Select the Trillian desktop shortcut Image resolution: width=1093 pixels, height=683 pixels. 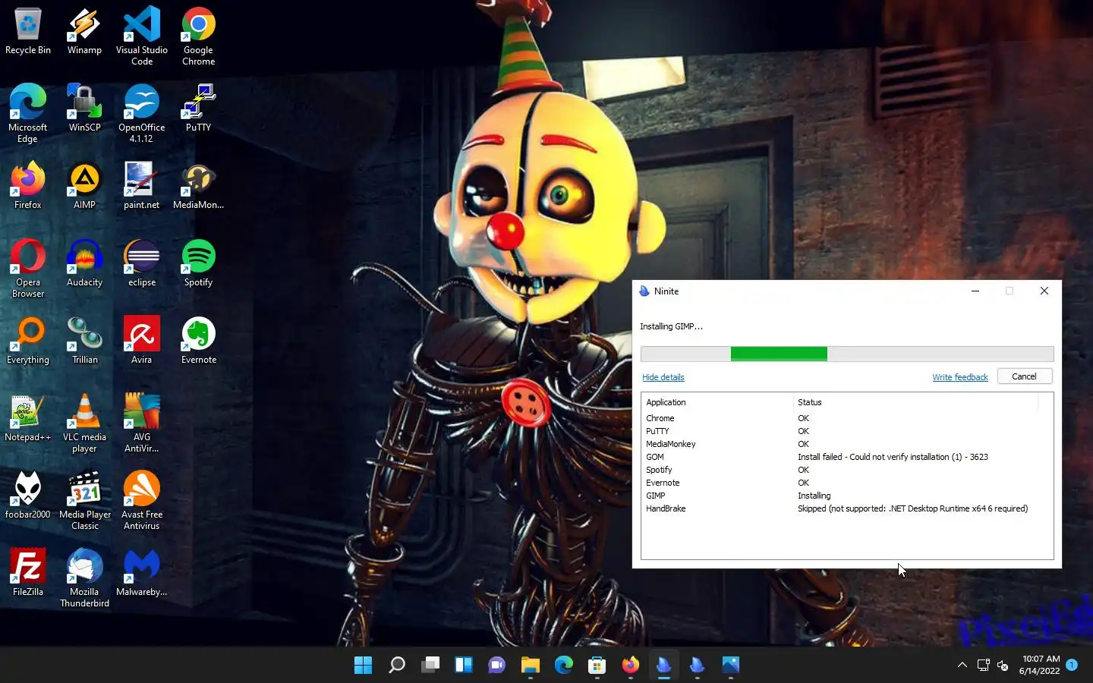point(84,341)
